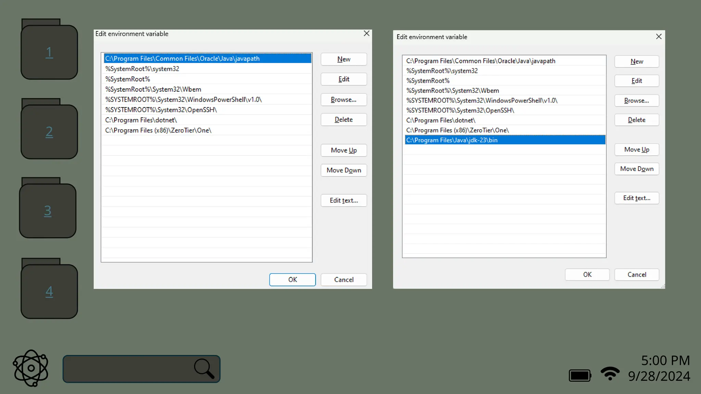This screenshot has height=394, width=701.
Task: Click Edit text... in left dialog
Action: point(344,200)
